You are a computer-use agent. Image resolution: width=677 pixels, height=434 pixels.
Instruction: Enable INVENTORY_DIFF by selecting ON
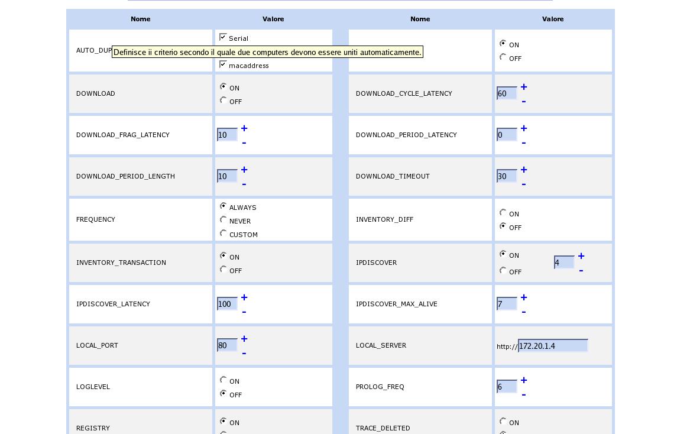(x=503, y=213)
